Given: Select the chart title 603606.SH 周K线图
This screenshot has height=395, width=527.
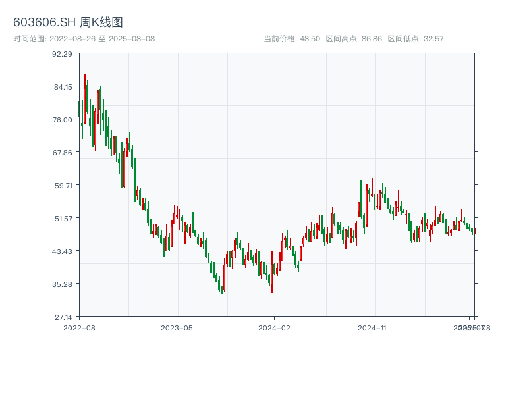Looking at the screenshot, I should click(68, 22).
